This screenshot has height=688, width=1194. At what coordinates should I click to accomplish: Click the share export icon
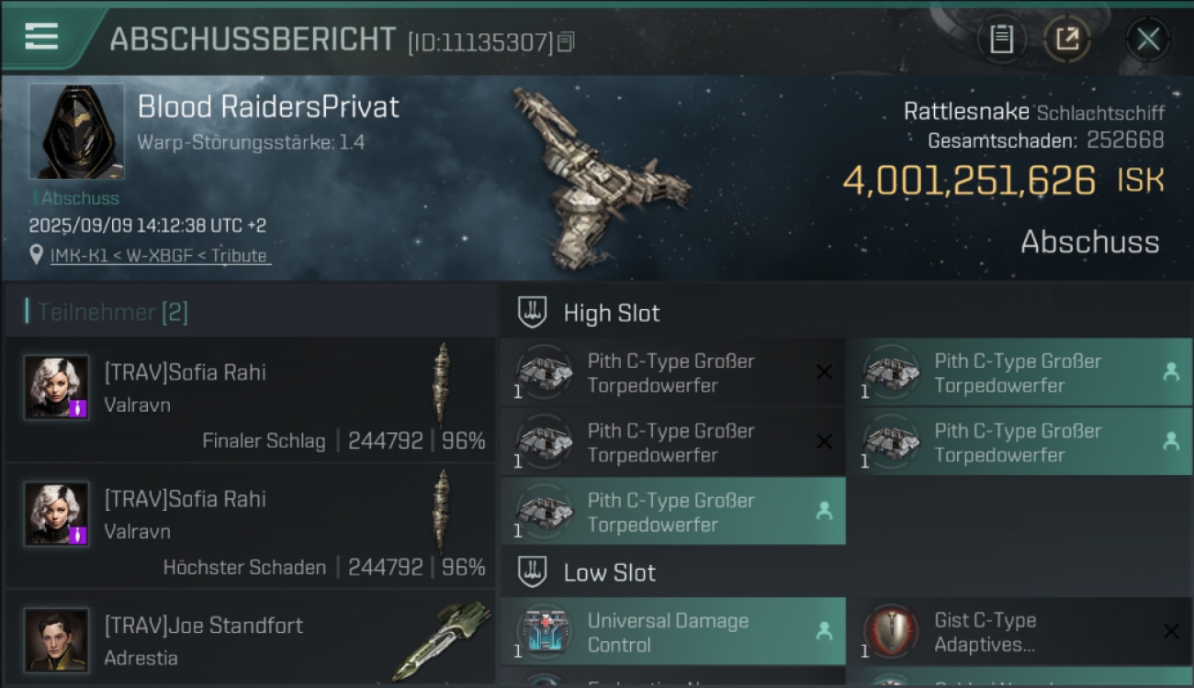tap(1067, 39)
